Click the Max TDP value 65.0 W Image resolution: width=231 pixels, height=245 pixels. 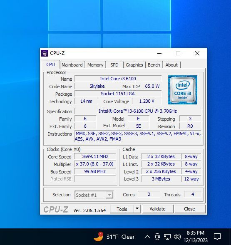point(152,86)
